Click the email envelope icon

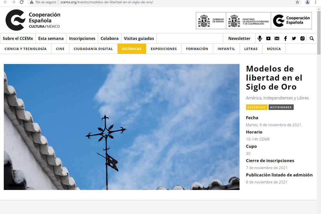277,39
